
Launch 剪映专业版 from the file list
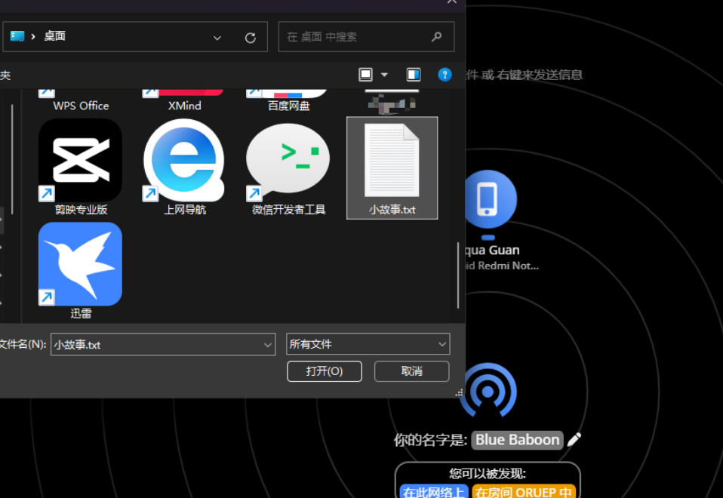point(80,161)
